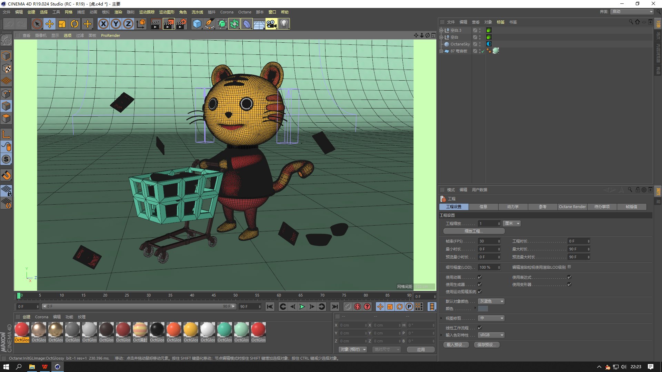The width and height of the screenshot is (662, 372).
Task: Open 视图修剪 dropdown
Action: pos(491,318)
